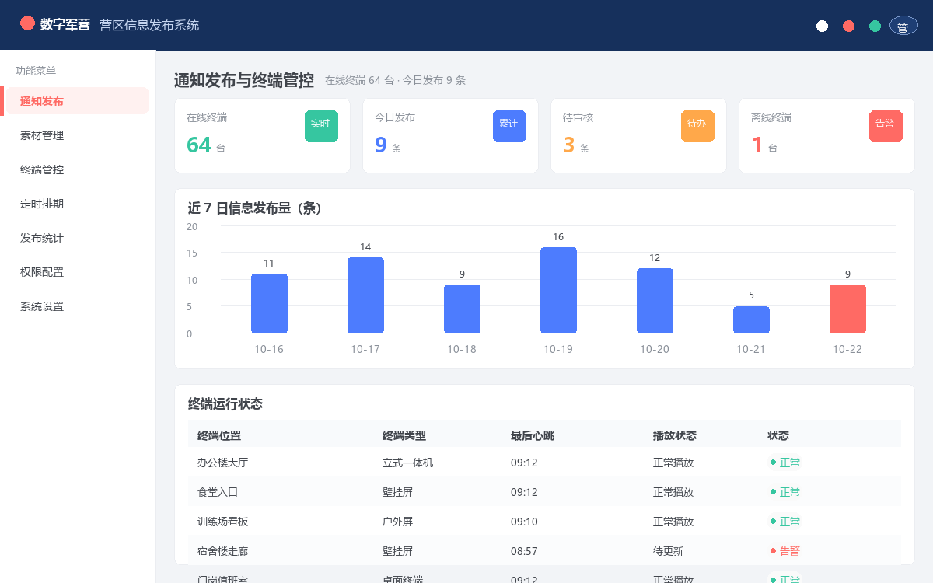
Task: Click the orange 待办 badge
Action: tap(697, 126)
